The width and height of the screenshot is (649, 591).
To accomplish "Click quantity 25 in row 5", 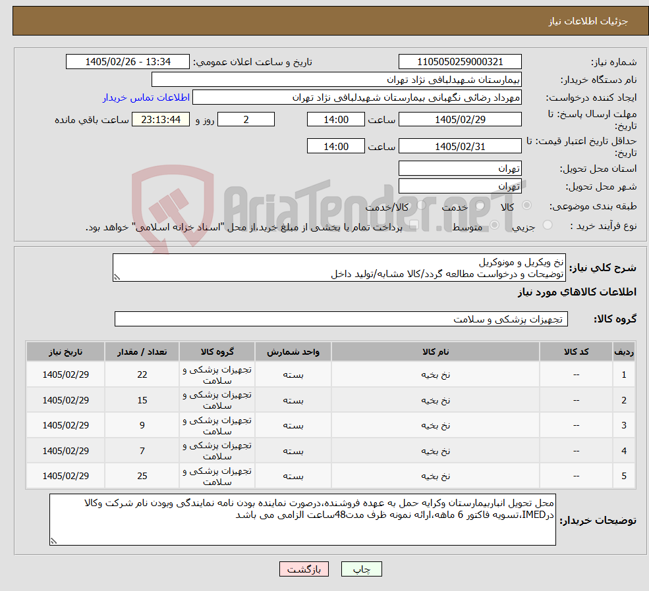I will pyautogui.click(x=142, y=476).
